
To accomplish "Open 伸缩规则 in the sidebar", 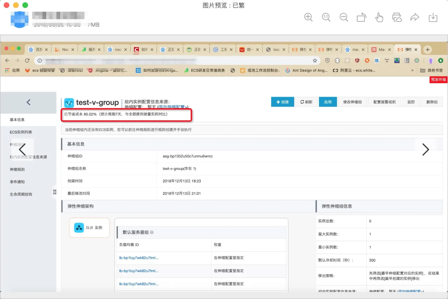I will pos(17,170).
